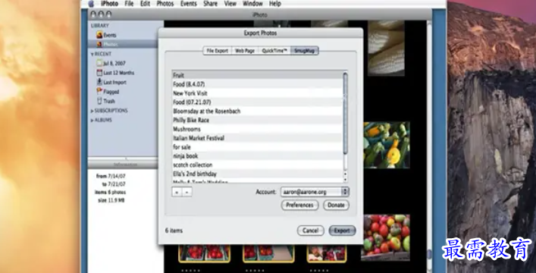Select the for sale gallery
The image size is (536, 273).
257,147
